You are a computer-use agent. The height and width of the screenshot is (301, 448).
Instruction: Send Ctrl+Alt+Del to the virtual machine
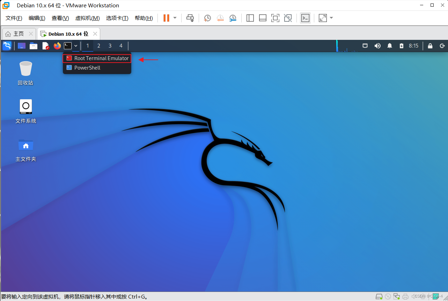pos(190,18)
